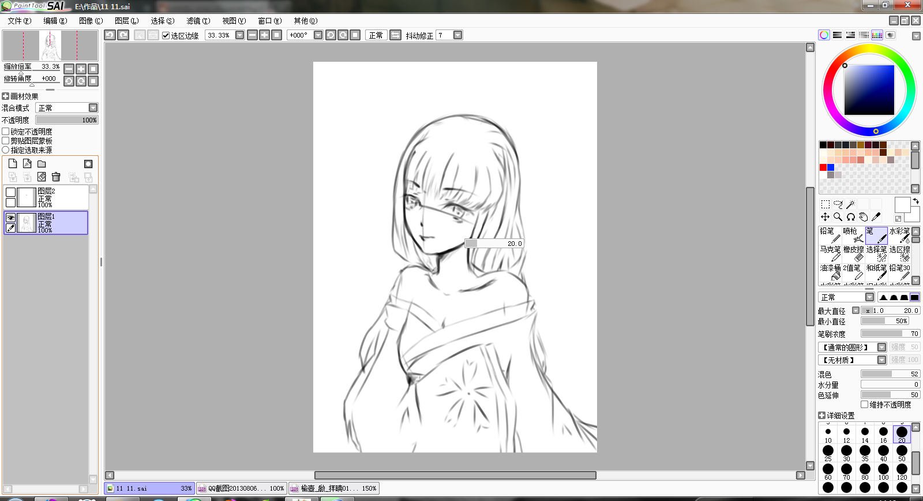
Task: Open the 通常的圆形 brush shape dropdown
Action: [881, 347]
